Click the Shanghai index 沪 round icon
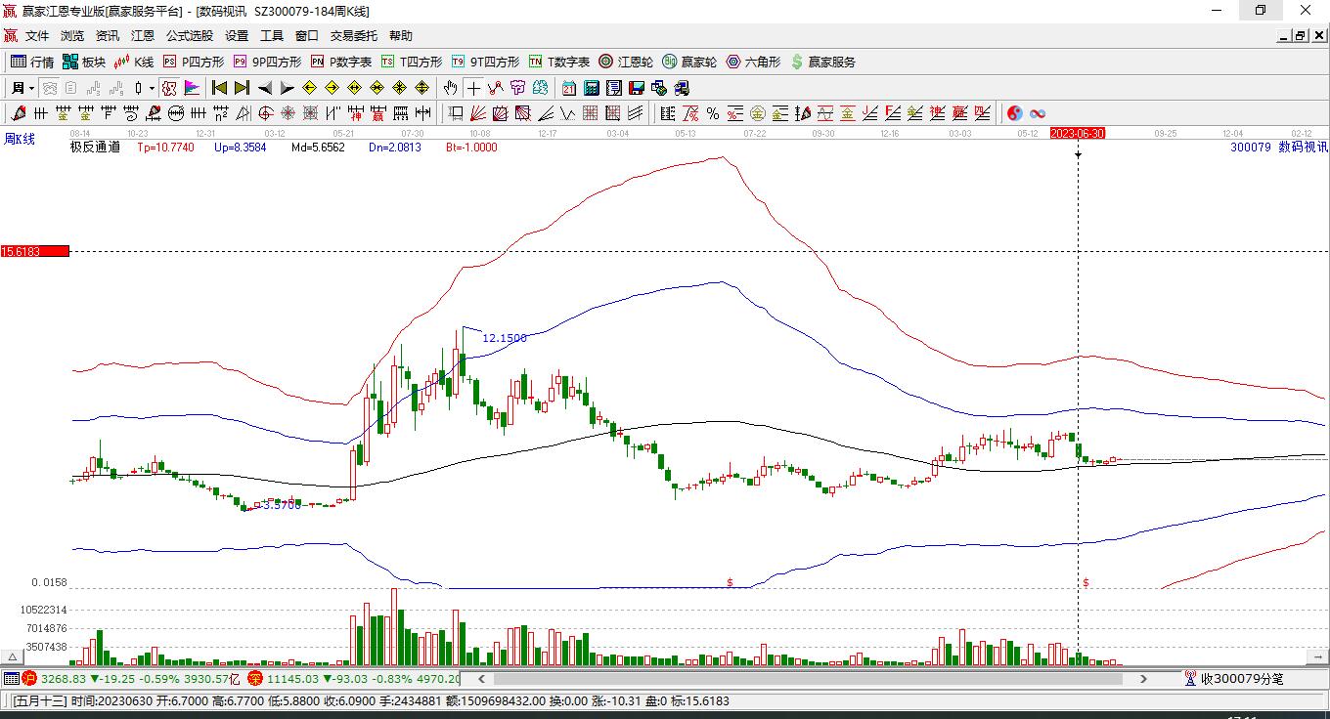This screenshot has width=1330, height=719. coord(29,678)
